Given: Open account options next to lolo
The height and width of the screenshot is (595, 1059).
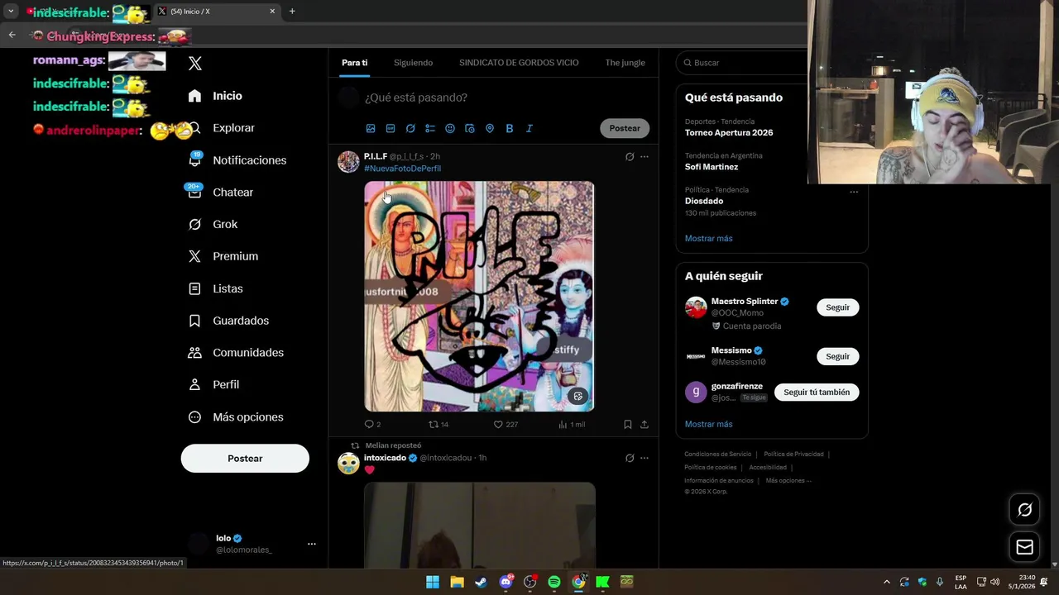Looking at the screenshot, I should click(312, 544).
